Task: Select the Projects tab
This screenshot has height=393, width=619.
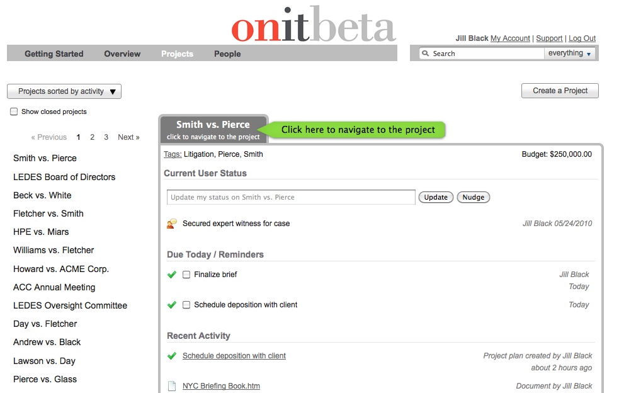Action: (177, 54)
